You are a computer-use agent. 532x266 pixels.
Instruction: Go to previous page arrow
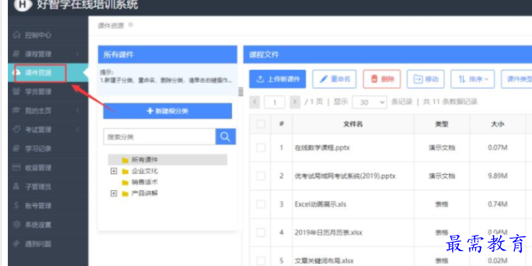[255, 102]
